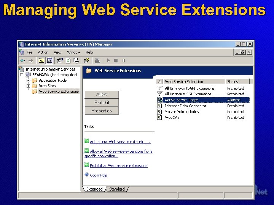The height and width of the screenshot is (205, 274).
Task: Click the IIS icon left of File menu
Action: coord(21,52)
